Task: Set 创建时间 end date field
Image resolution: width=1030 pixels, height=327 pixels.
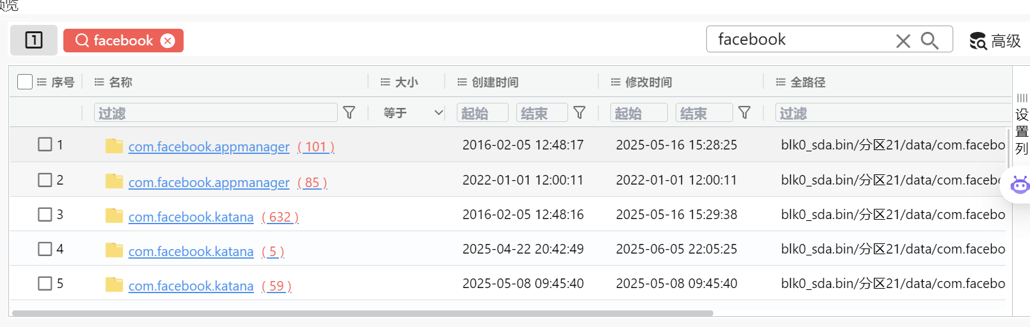Action: [542, 113]
